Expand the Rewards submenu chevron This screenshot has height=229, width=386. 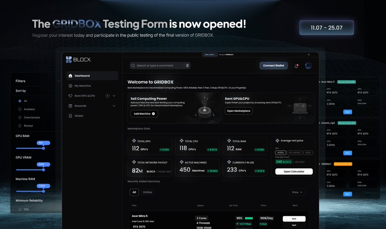(114, 106)
